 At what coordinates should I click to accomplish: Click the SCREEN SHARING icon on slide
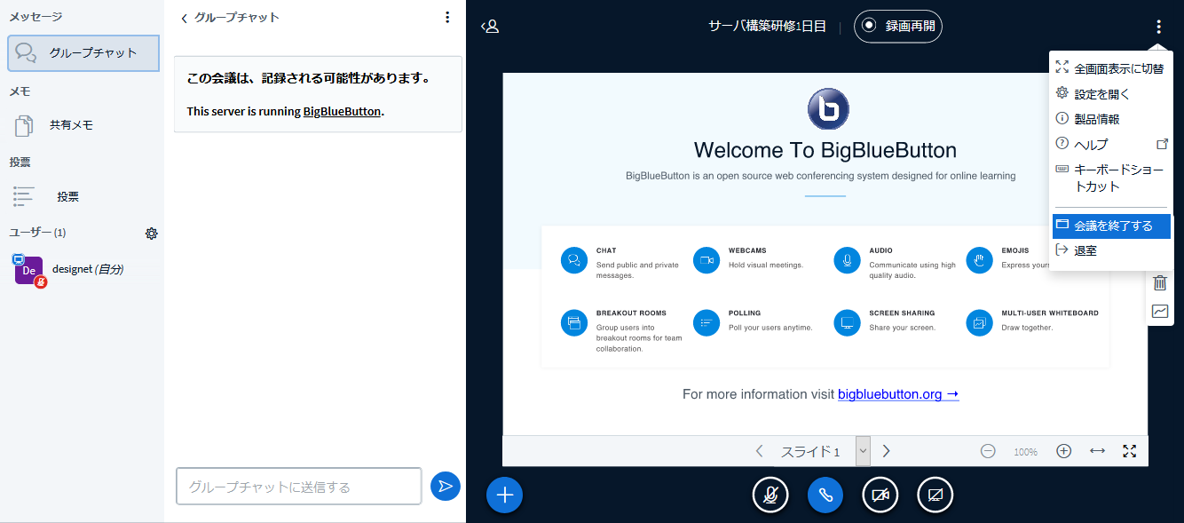tap(848, 322)
